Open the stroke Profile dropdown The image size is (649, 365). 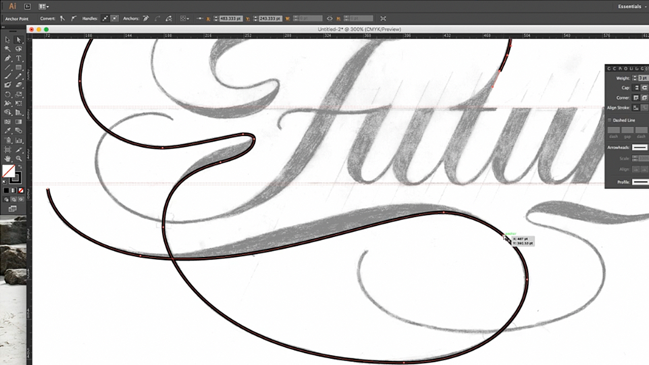pyautogui.click(x=641, y=181)
